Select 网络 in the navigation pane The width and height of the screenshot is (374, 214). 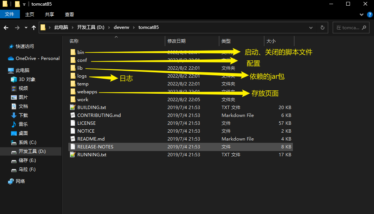(x=20, y=181)
